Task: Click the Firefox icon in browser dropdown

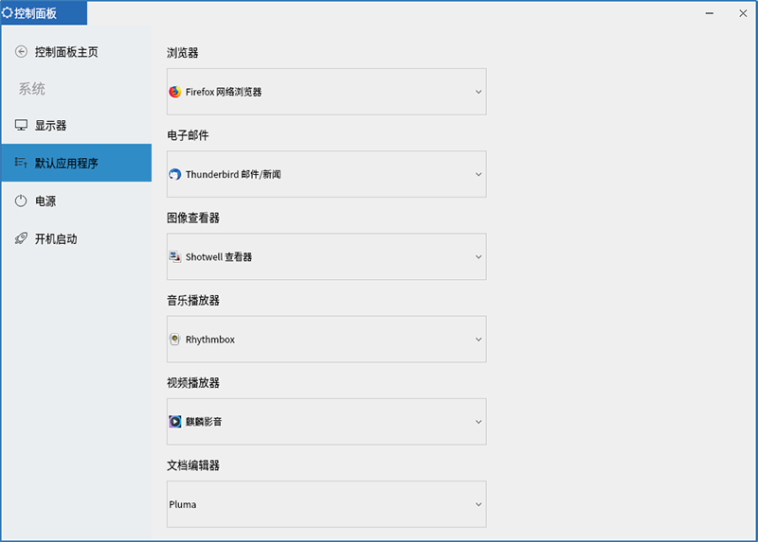Action: [175, 92]
